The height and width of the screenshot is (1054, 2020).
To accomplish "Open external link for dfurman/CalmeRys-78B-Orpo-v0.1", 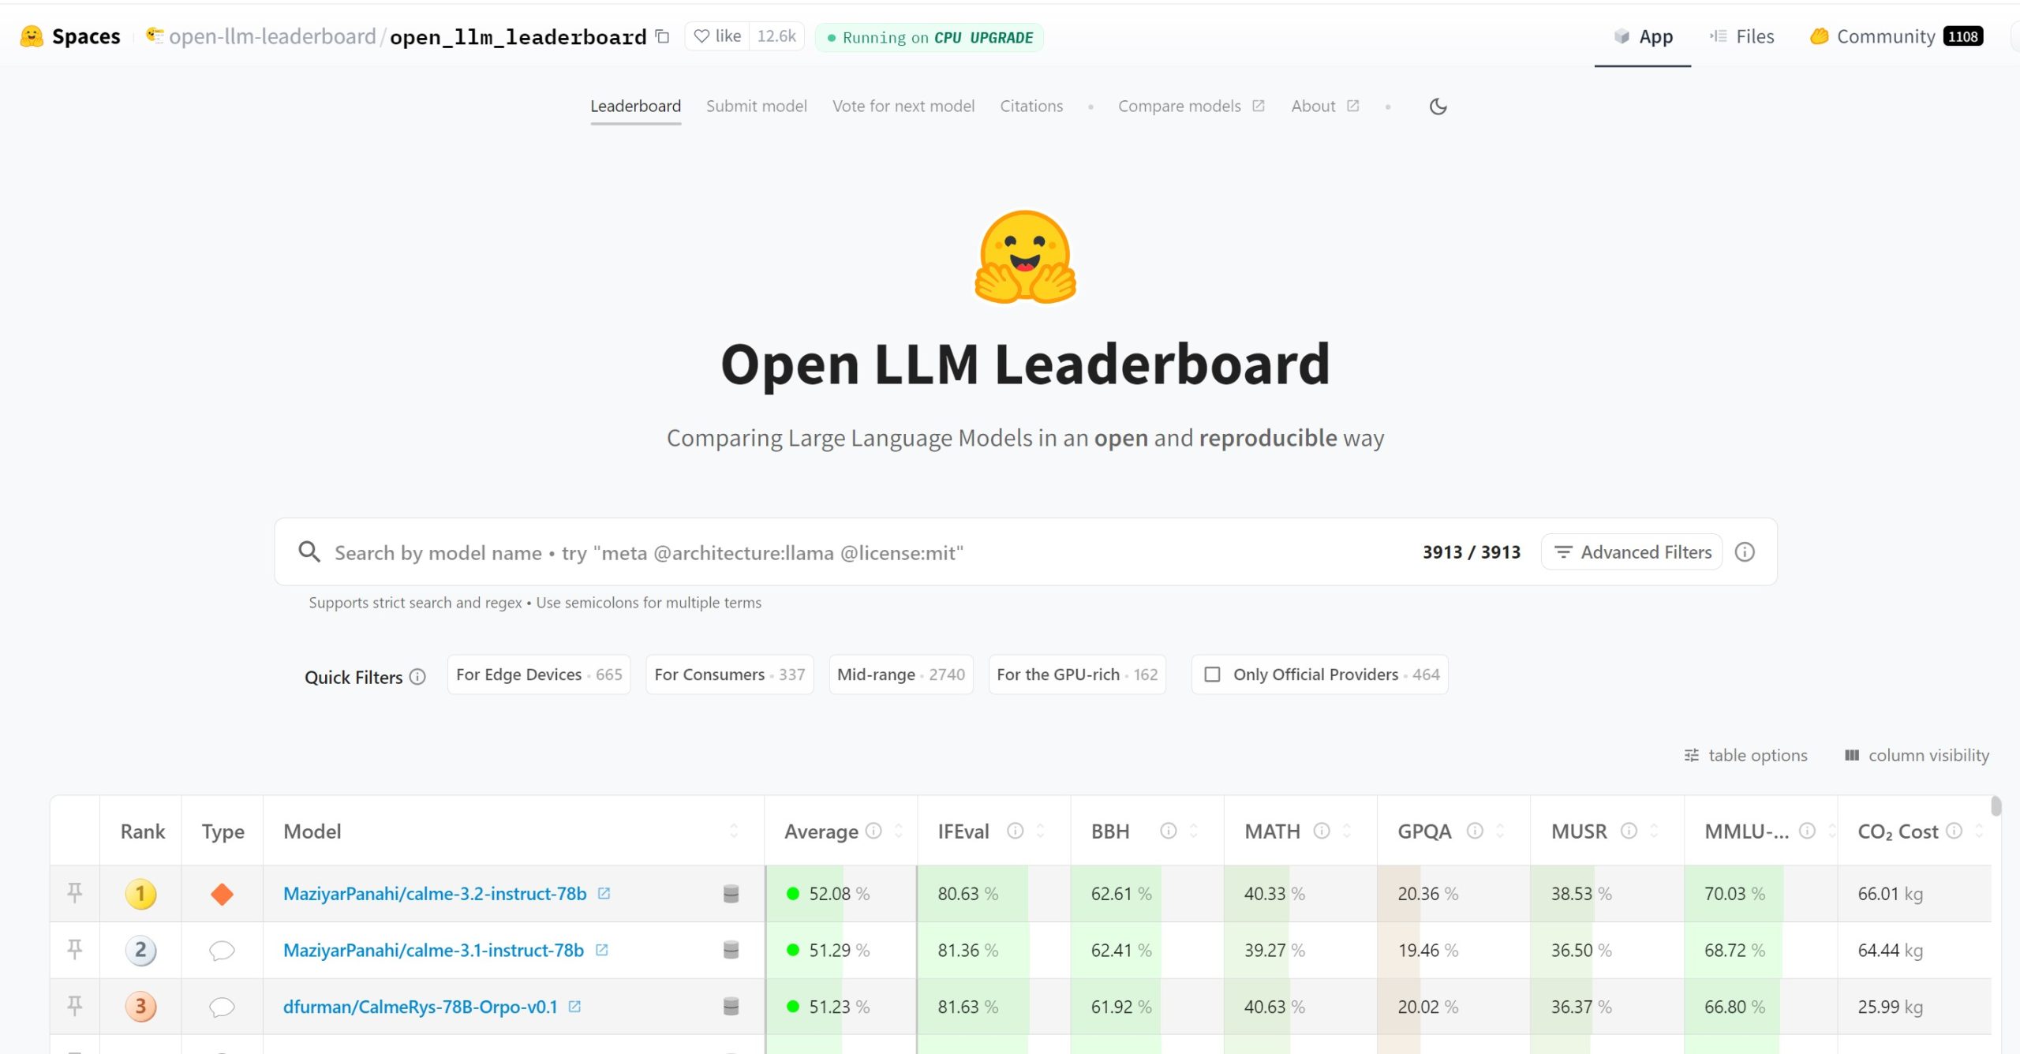I will pyautogui.click(x=574, y=1007).
